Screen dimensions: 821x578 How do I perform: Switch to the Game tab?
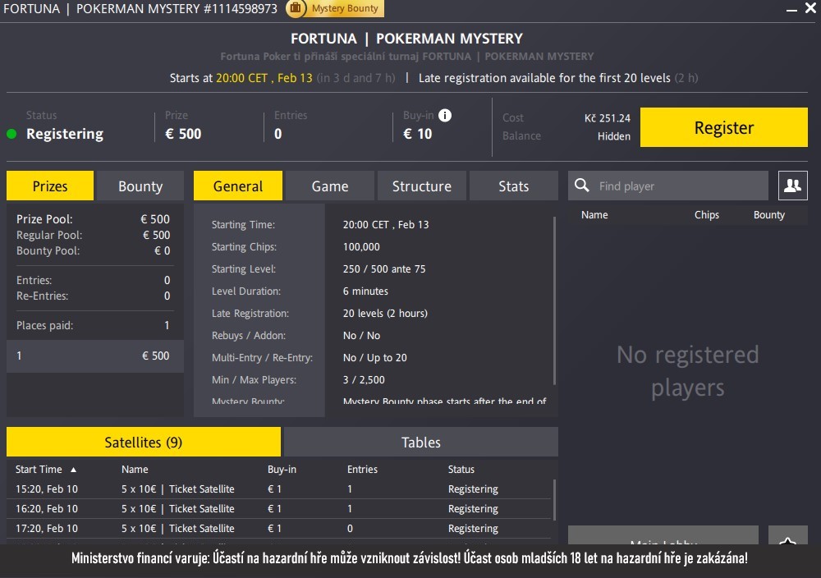coord(330,186)
